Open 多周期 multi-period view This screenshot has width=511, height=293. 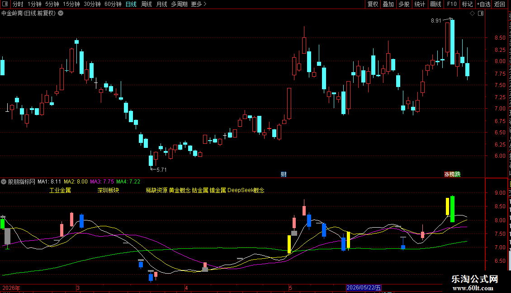tap(179, 4)
